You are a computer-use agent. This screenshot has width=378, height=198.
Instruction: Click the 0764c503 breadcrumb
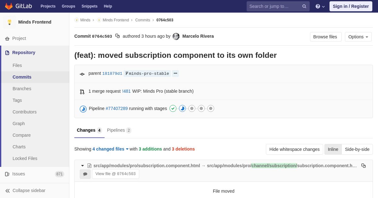click(165, 20)
